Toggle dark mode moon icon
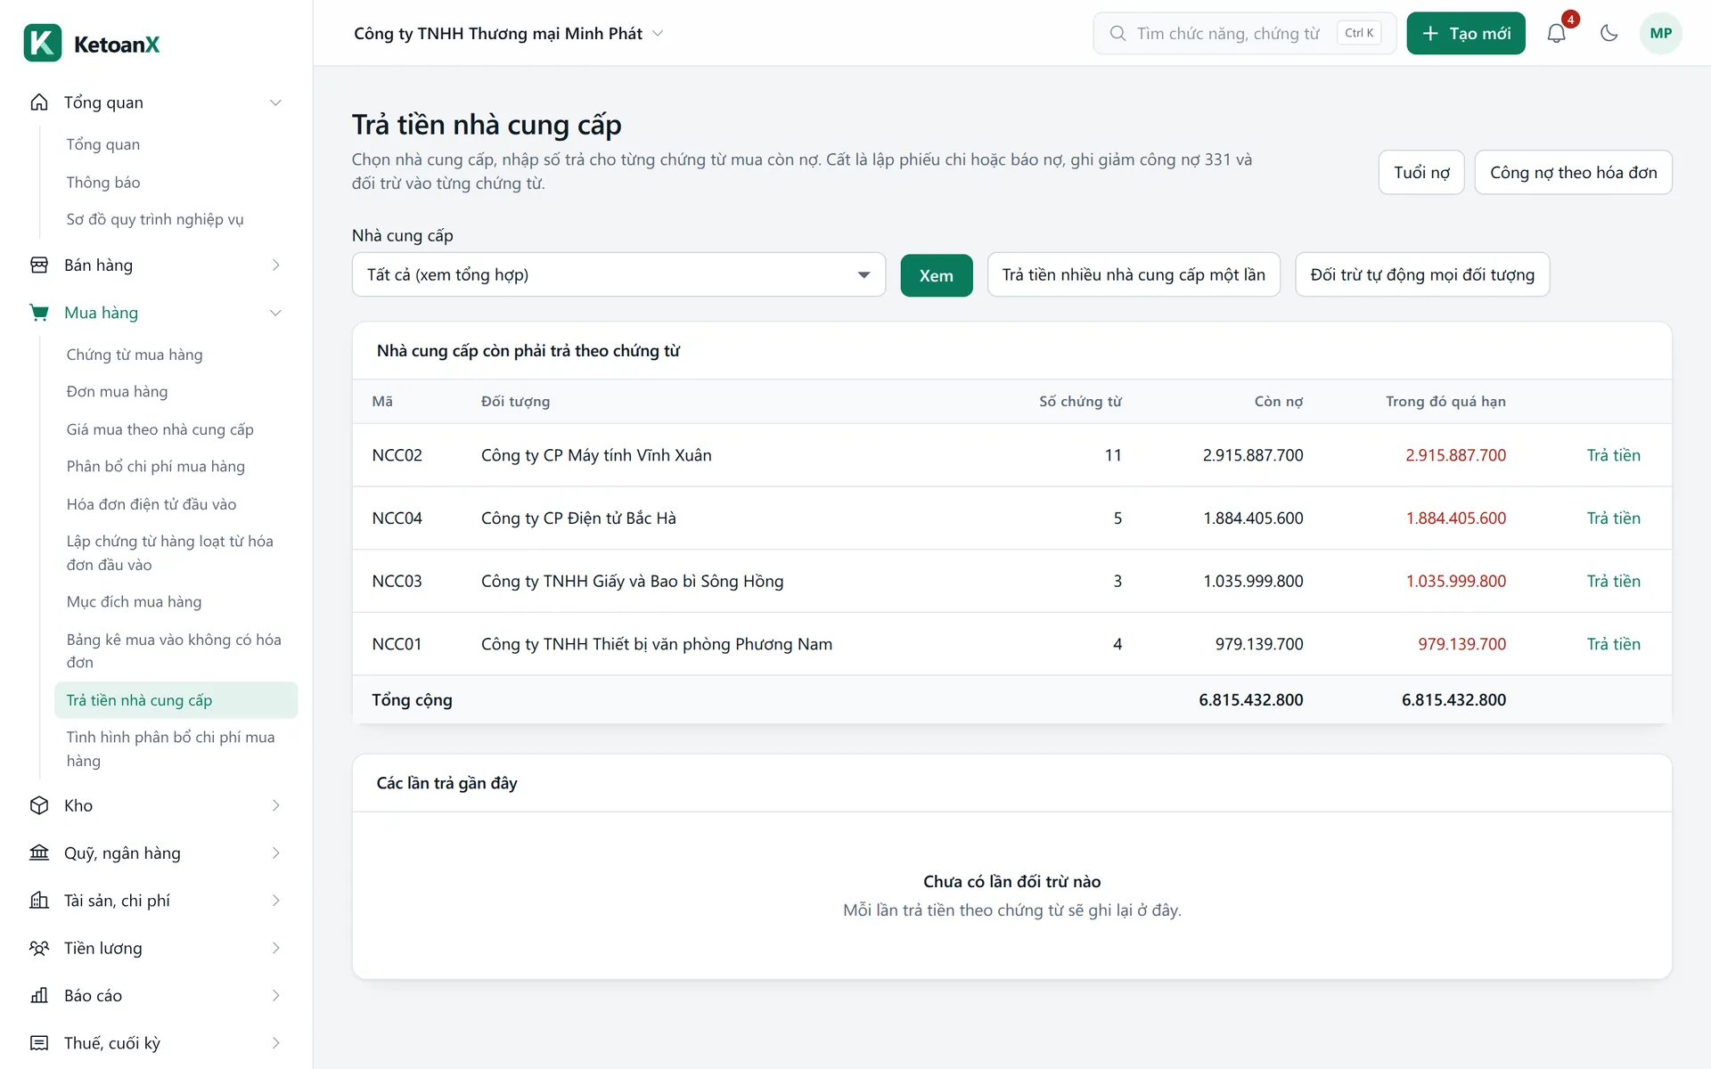This screenshot has height=1069, width=1711. coord(1609,34)
